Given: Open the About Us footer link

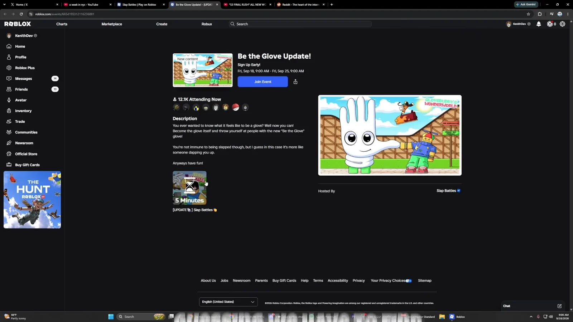Looking at the screenshot, I should (x=208, y=280).
